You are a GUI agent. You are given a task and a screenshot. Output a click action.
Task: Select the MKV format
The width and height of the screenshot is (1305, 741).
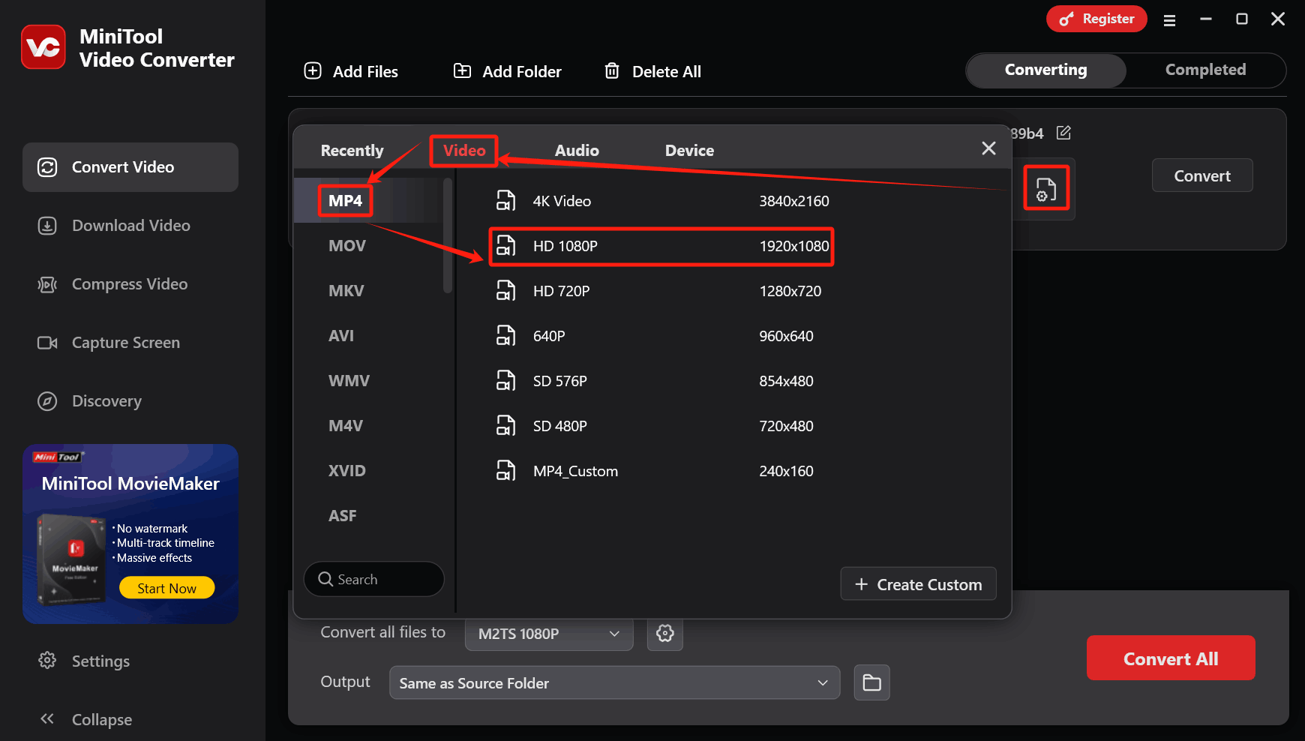coord(346,291)
